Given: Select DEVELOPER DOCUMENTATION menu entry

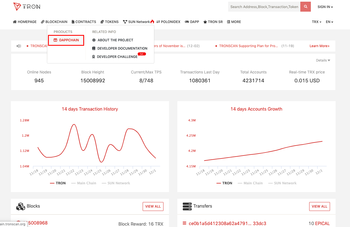Looking at the screenshot, I should click(120, 49).
